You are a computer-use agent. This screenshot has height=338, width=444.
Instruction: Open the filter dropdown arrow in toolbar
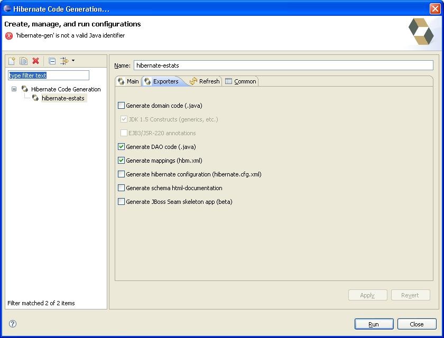(73, 61)
